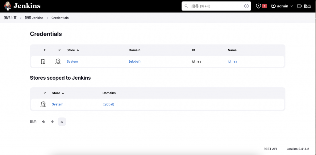
Task: Sort by T column header
Action: tap(44, 50)
